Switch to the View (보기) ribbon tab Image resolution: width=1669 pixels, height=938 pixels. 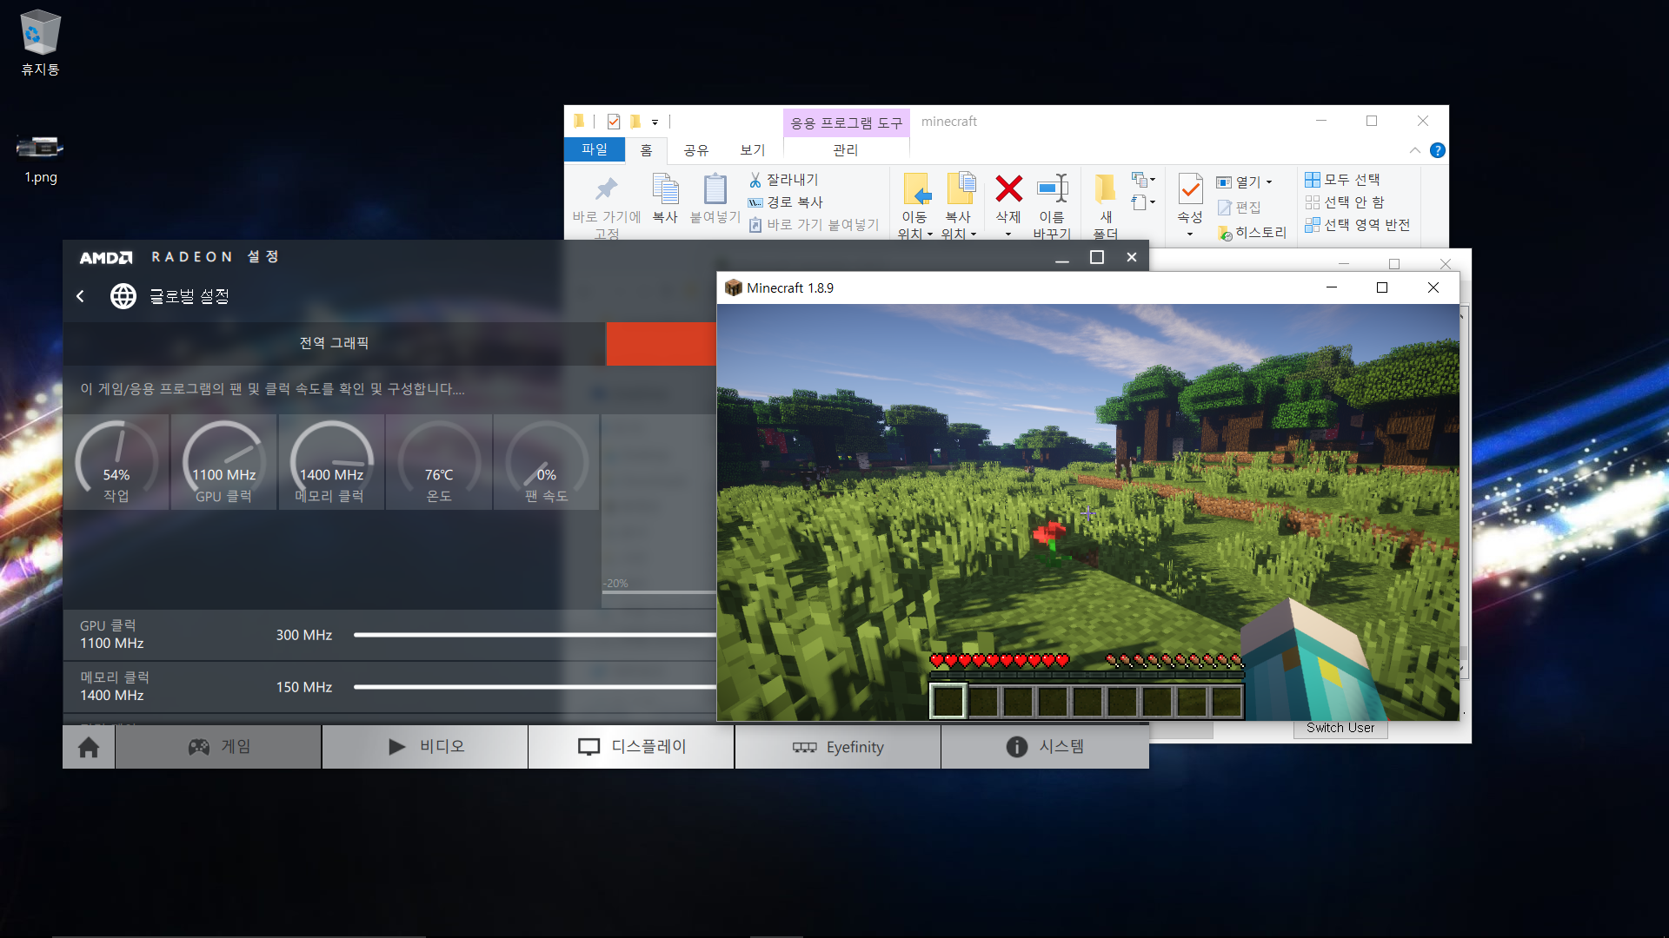click(752, 150)
